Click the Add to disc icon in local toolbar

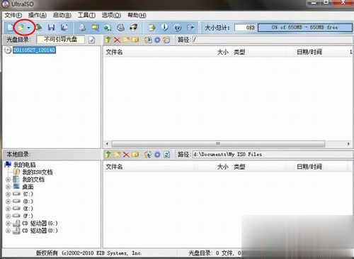tap(148, 155)
